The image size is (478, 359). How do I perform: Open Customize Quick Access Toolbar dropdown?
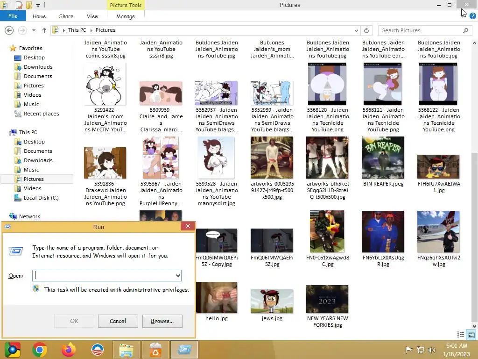(38, 5)
